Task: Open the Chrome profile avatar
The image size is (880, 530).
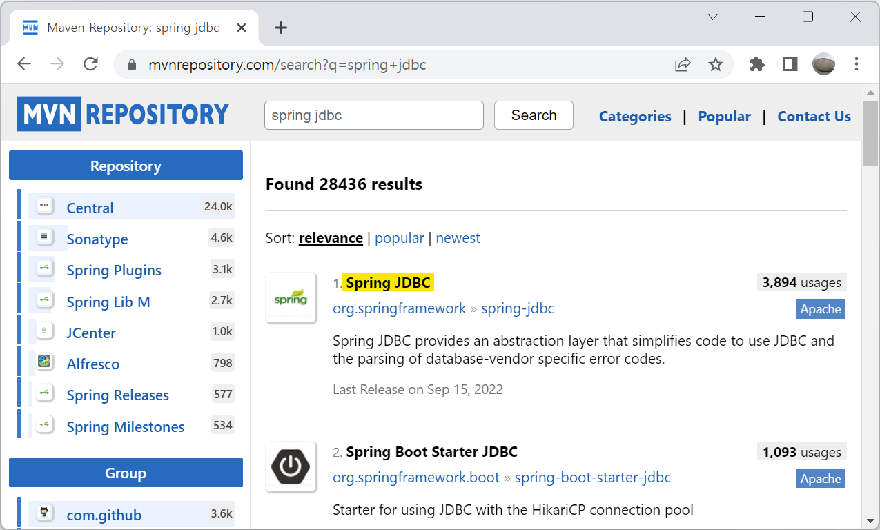Action: 823,64
